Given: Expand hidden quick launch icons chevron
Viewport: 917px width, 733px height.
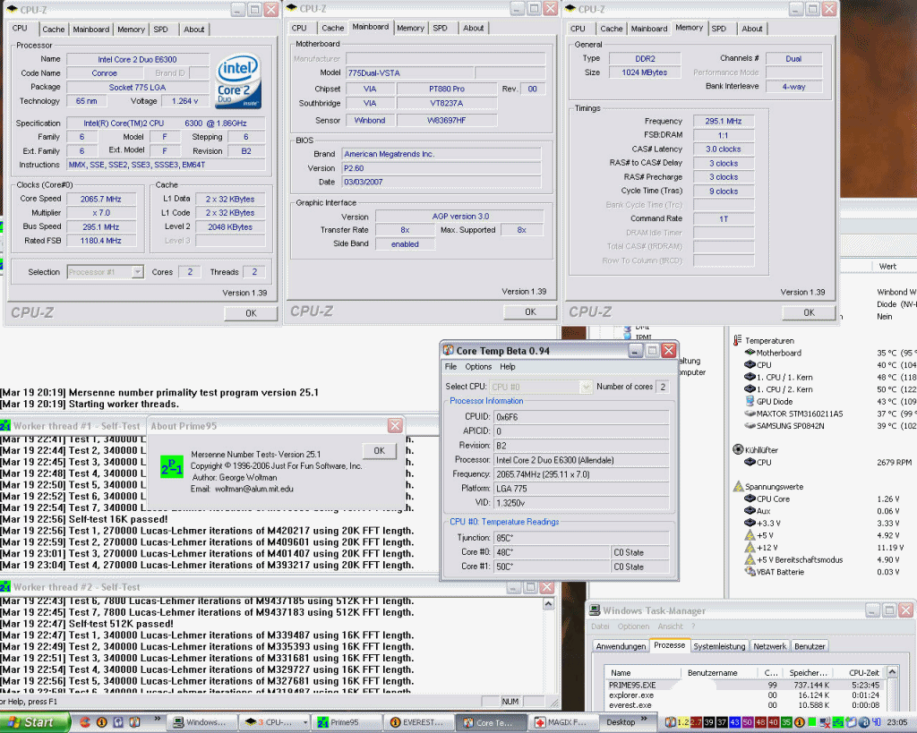Looking at the screenshot, I should pyautogui.click(x=158, y=719).
